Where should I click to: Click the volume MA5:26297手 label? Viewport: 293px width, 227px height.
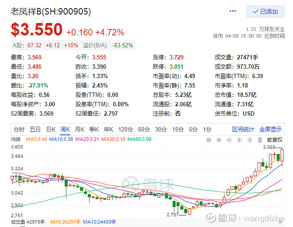(66, 222)
